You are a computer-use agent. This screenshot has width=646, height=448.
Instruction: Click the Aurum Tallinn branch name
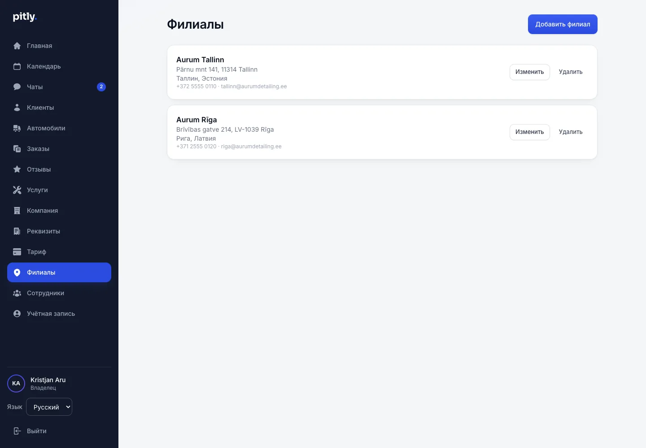click(x=200, y=60)
